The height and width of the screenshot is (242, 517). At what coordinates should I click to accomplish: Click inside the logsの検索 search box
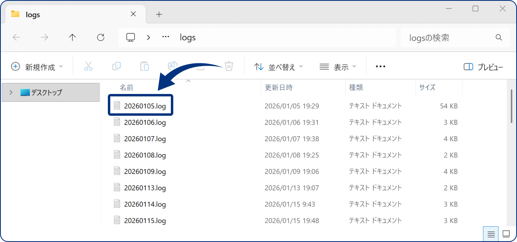point(448,37)
